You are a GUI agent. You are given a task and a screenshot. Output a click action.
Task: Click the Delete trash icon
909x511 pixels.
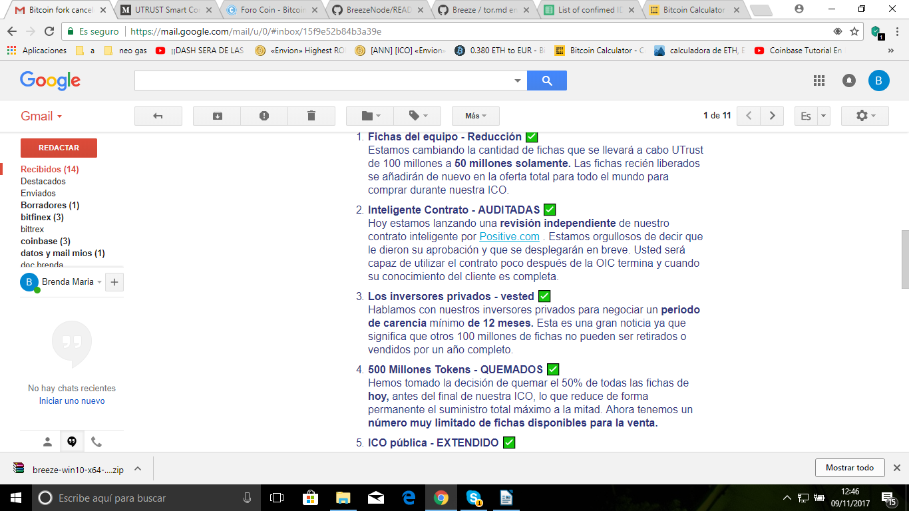pyautogui.click(x=311, y=116)
